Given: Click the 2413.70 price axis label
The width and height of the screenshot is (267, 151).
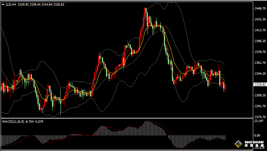Looking at the screenshot, I should pos(260,30).
